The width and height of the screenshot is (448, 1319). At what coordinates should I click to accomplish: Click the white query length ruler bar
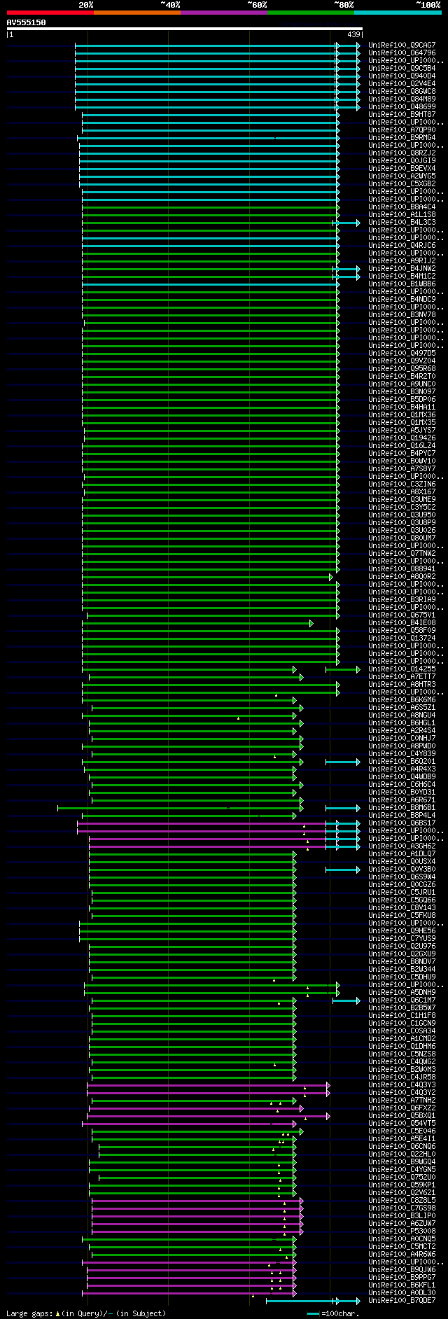[184, 29]
